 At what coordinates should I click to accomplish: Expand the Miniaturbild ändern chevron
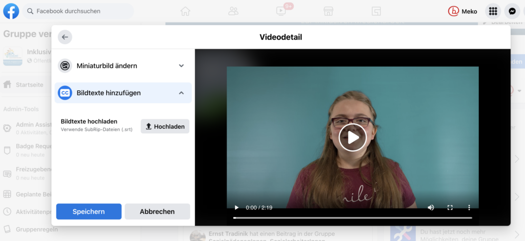click(181, 66)
